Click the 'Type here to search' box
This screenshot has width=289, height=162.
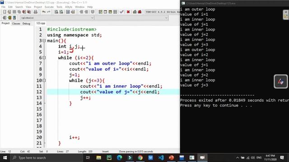(46, 157)
